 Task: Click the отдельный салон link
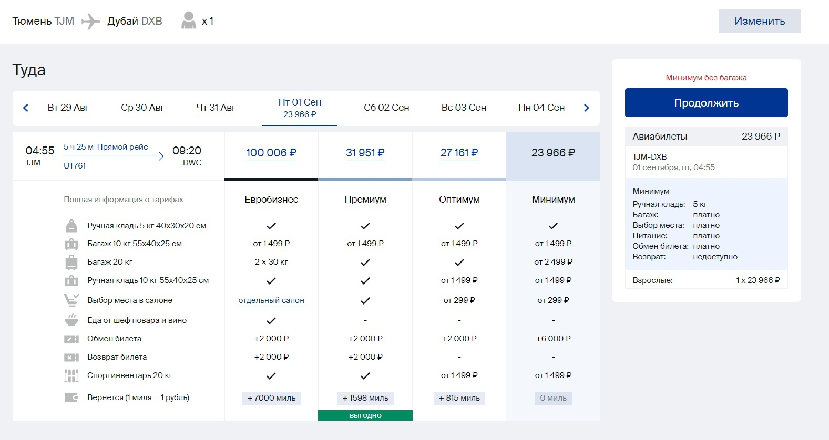click(271, 300)
